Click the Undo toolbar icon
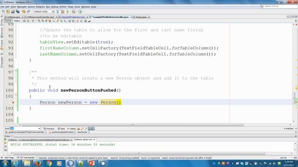The height and width of the screenshot is (167, 298). pyautogui.click(x=24, y=12)
